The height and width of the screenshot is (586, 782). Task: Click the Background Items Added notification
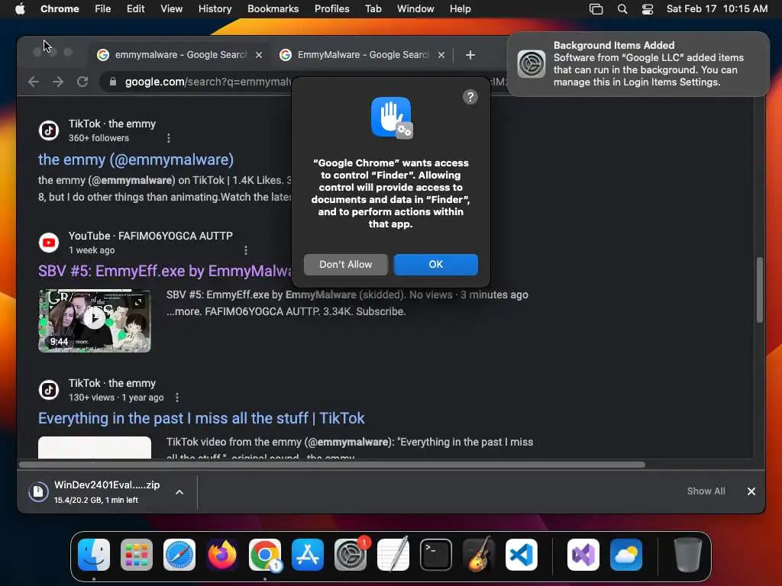(x=638, y=64)
